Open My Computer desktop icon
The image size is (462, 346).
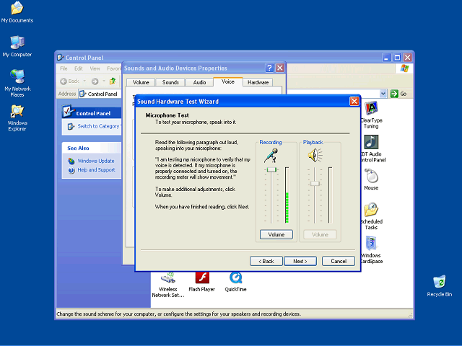coord(17,46)
